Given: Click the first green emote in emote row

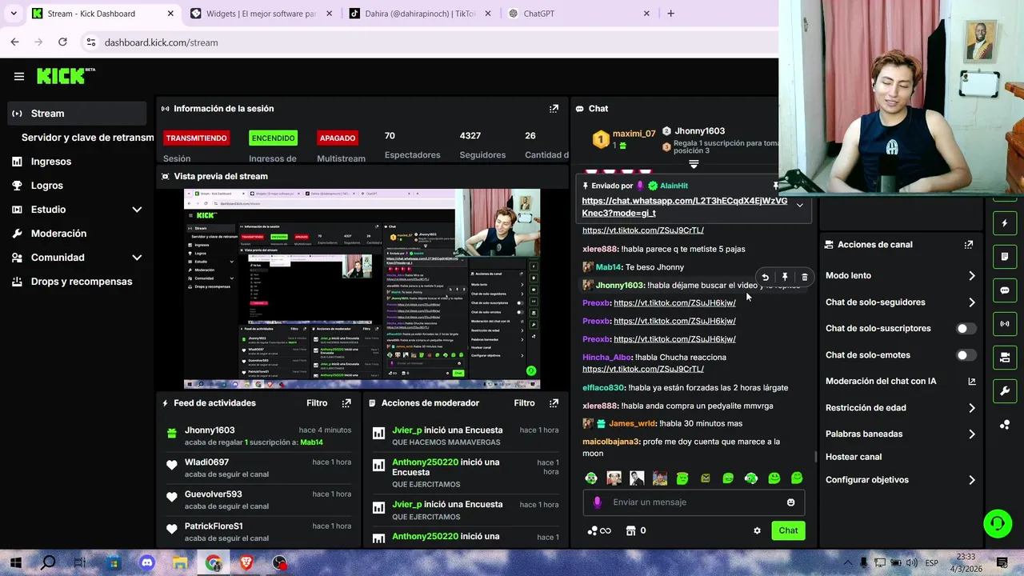Looking at the screenshot, I should tap(591, 478).
